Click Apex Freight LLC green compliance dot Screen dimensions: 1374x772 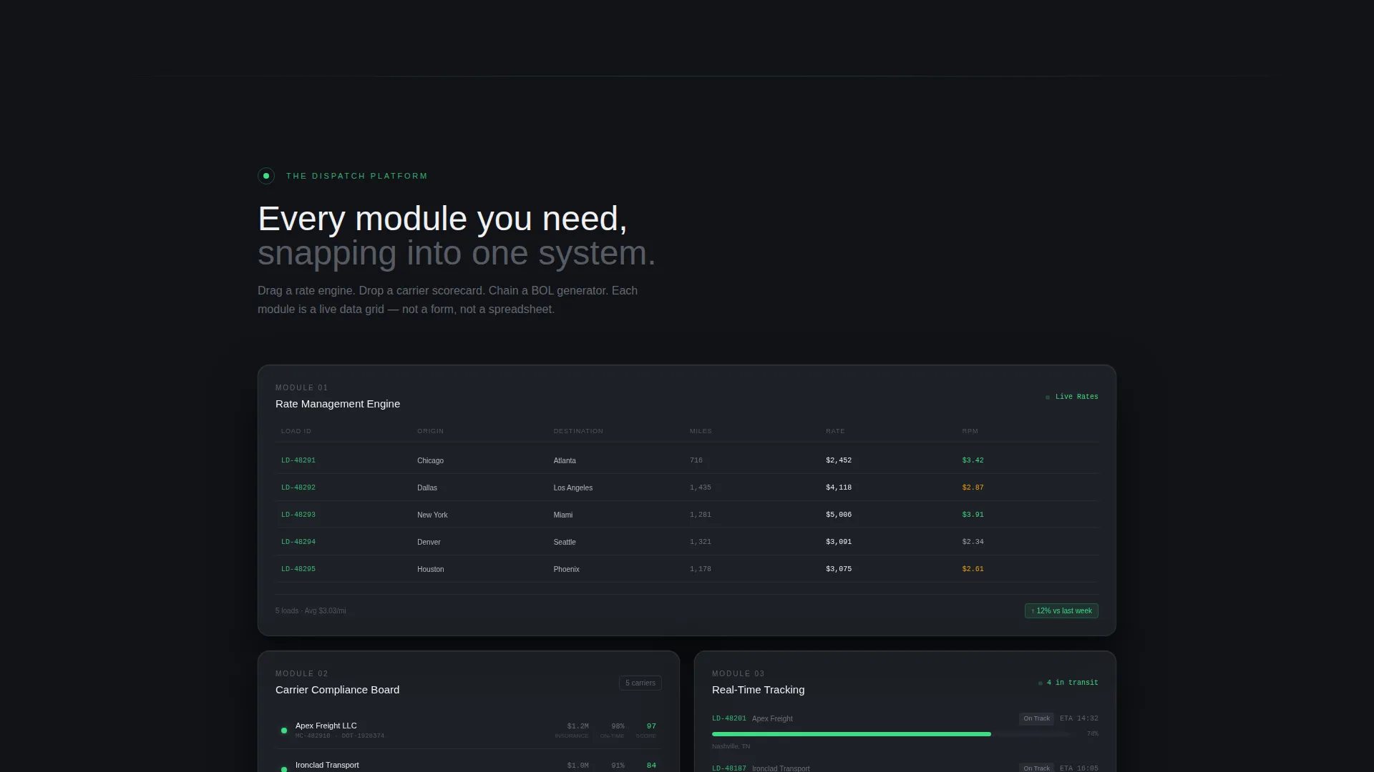pyautogui.click(x=284, y=731)
